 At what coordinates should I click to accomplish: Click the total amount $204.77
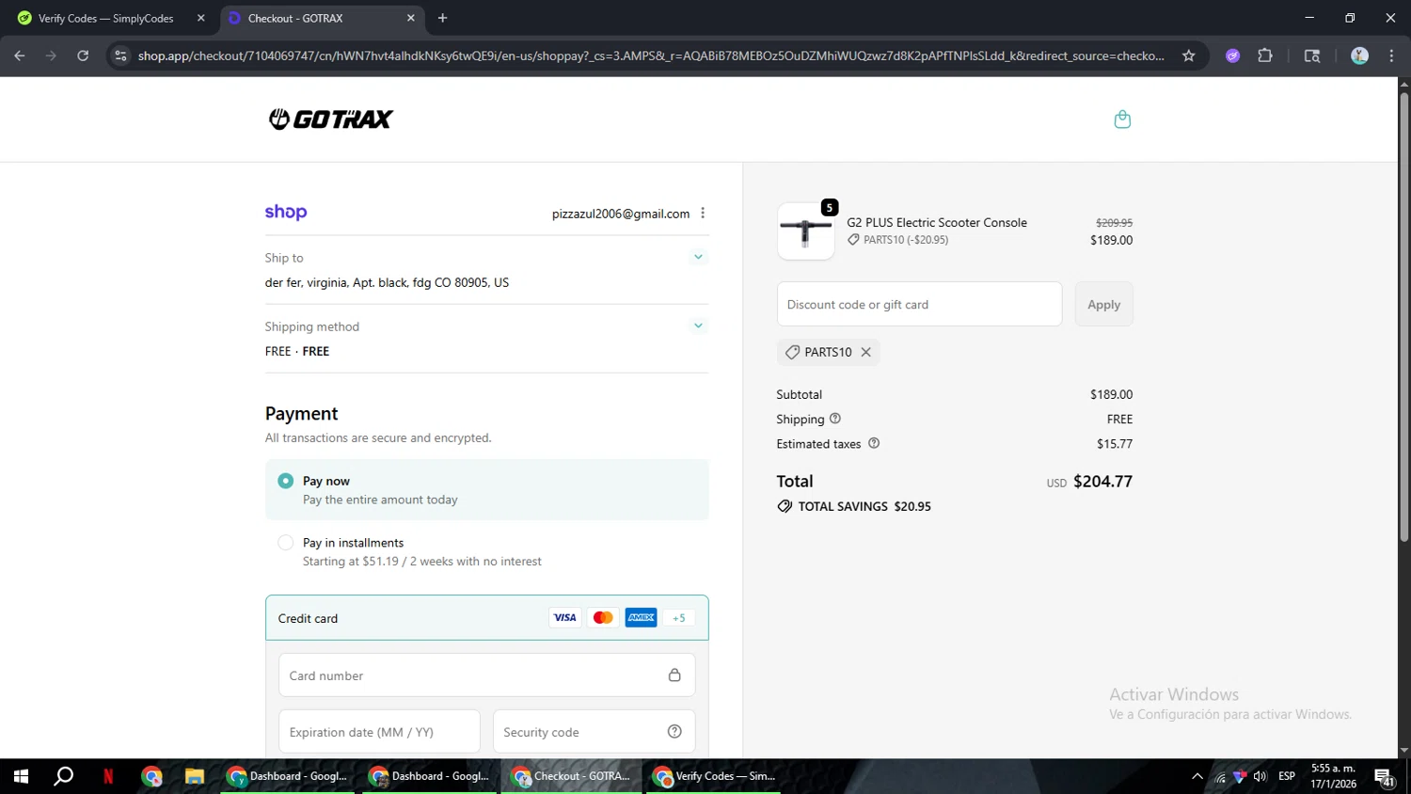pyautogui.click(x=1102, y=482)
